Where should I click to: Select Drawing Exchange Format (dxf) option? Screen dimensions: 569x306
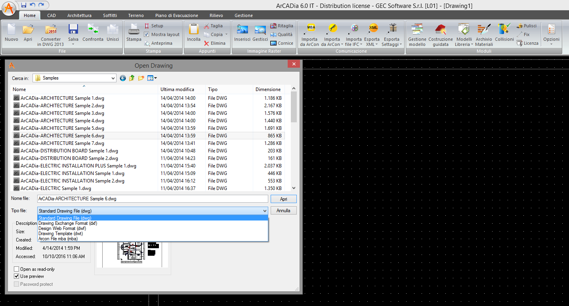click(153, 223)
